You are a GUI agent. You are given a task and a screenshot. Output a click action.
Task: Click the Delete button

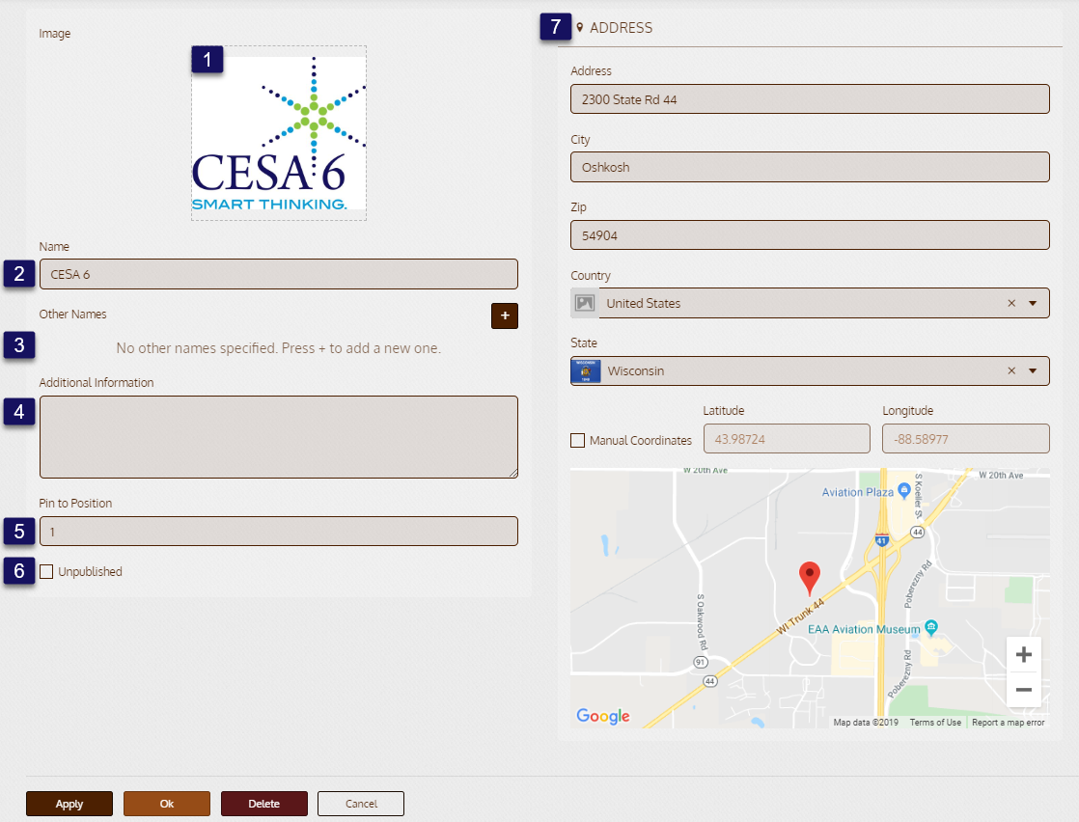click(264, 804)
